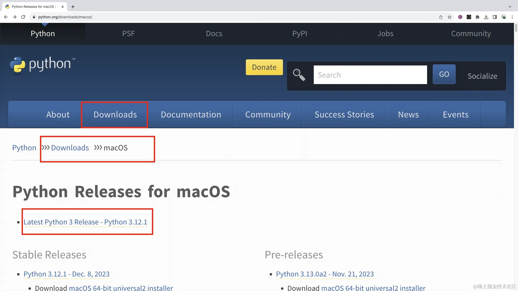Screen dimensions: 518x291
Task: Open Python 3.13.0a2 pre-release link
Action: (x=325, y=274)
